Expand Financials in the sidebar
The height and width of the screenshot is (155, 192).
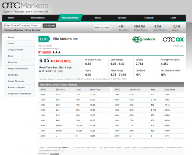coord(19,62)
